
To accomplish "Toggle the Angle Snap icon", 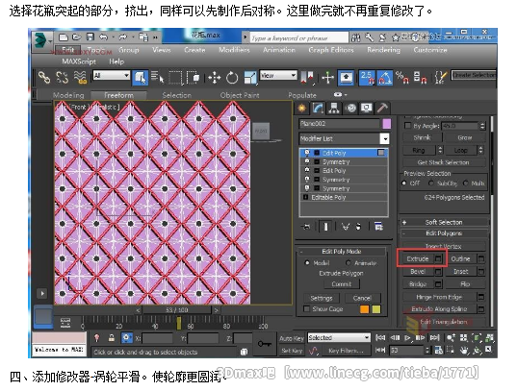I will [x=384, y=78].
